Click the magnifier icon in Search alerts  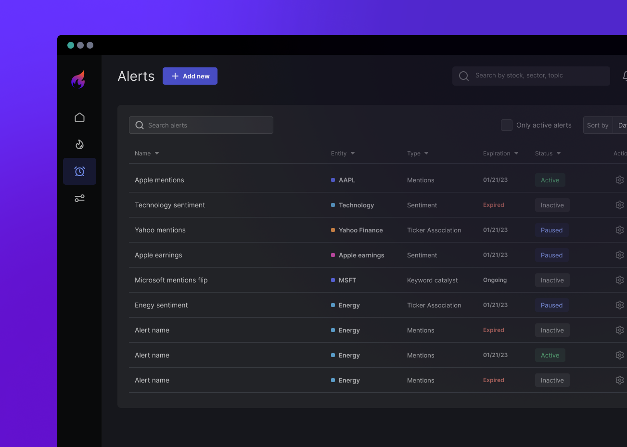140,125
